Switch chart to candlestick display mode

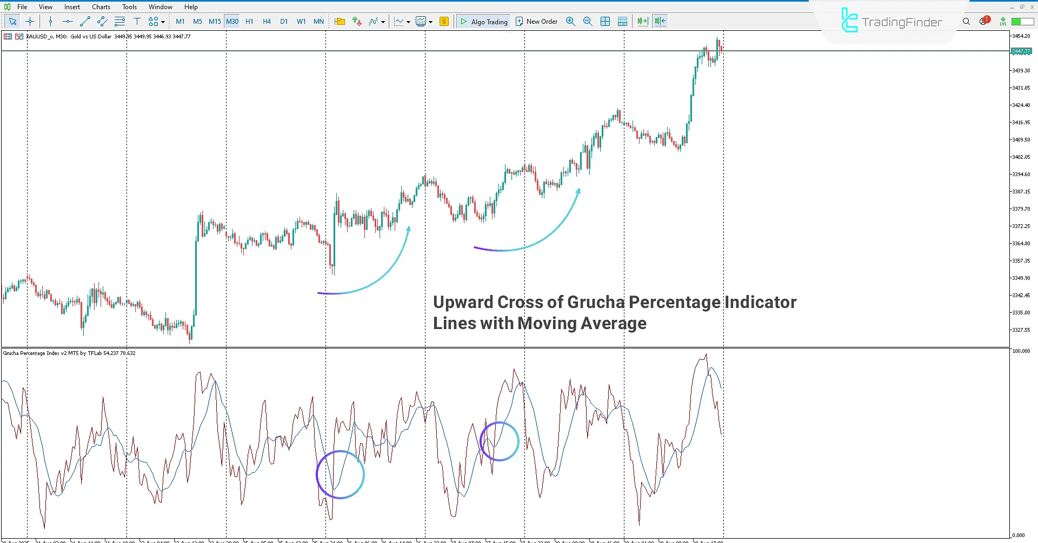click(399, 21)
